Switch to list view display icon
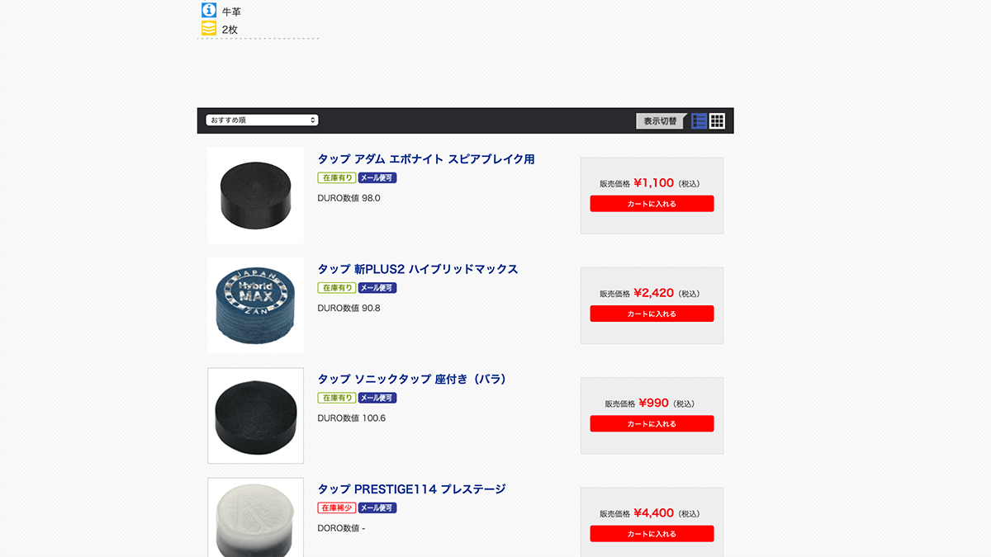This screenshot has height=557, width=991. coord(699,120)
